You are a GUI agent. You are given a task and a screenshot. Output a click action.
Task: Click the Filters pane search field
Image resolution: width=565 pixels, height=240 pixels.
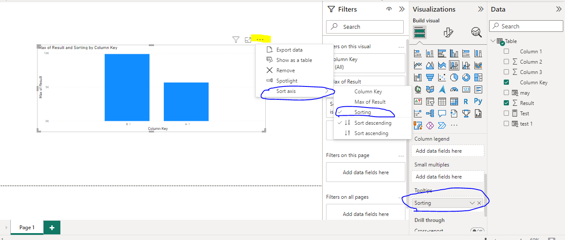click(365, 27)
